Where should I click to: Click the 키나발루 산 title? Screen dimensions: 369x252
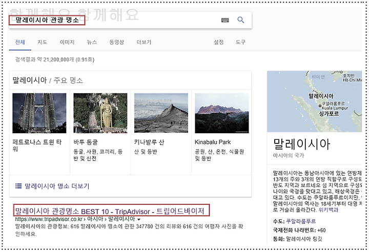click(x=149, y=142)
